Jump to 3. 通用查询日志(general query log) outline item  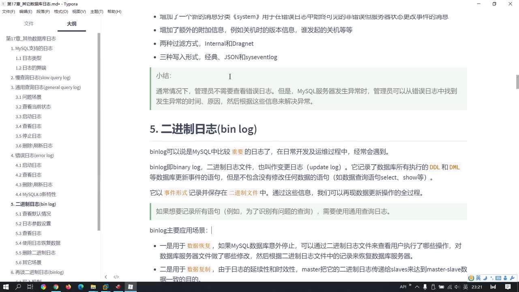46,87
